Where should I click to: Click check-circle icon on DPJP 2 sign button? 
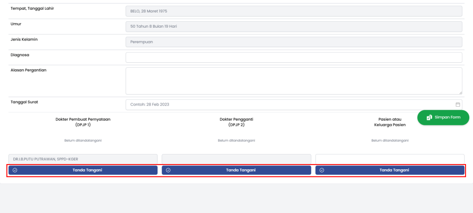(168, 170)
